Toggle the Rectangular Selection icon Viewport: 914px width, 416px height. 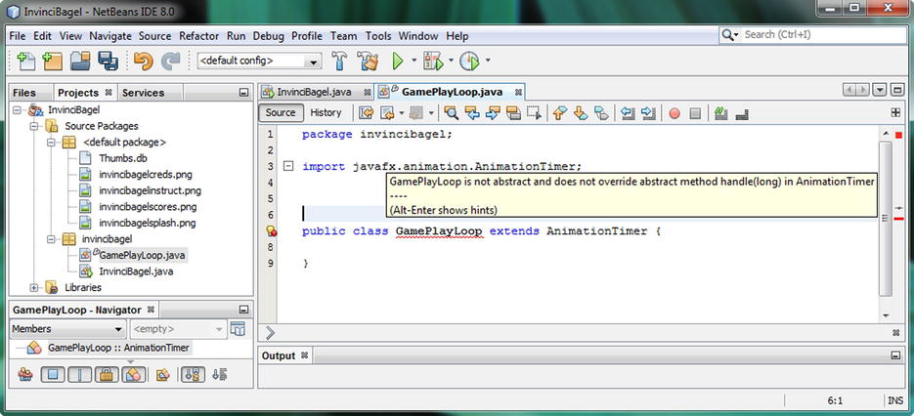[534, 113]
